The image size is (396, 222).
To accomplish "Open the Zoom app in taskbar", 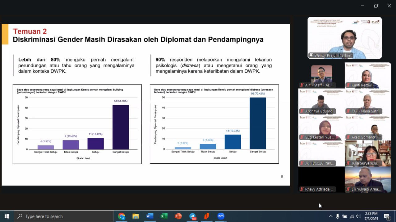I will [221, 216].
